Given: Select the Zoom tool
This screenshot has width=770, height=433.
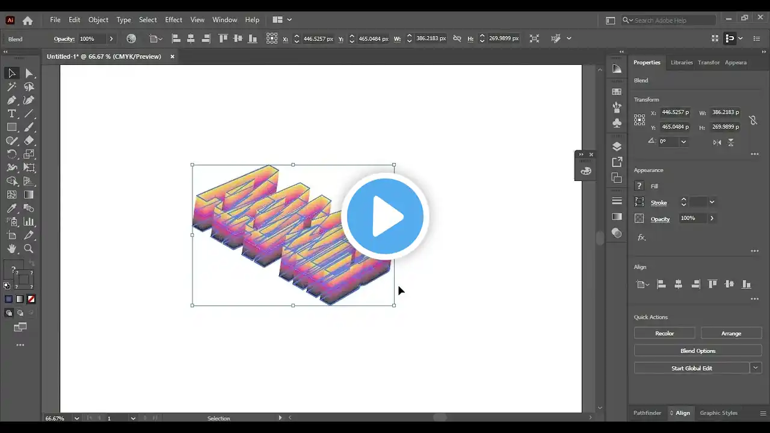Looking at the screenshot, I should [29, 248].
